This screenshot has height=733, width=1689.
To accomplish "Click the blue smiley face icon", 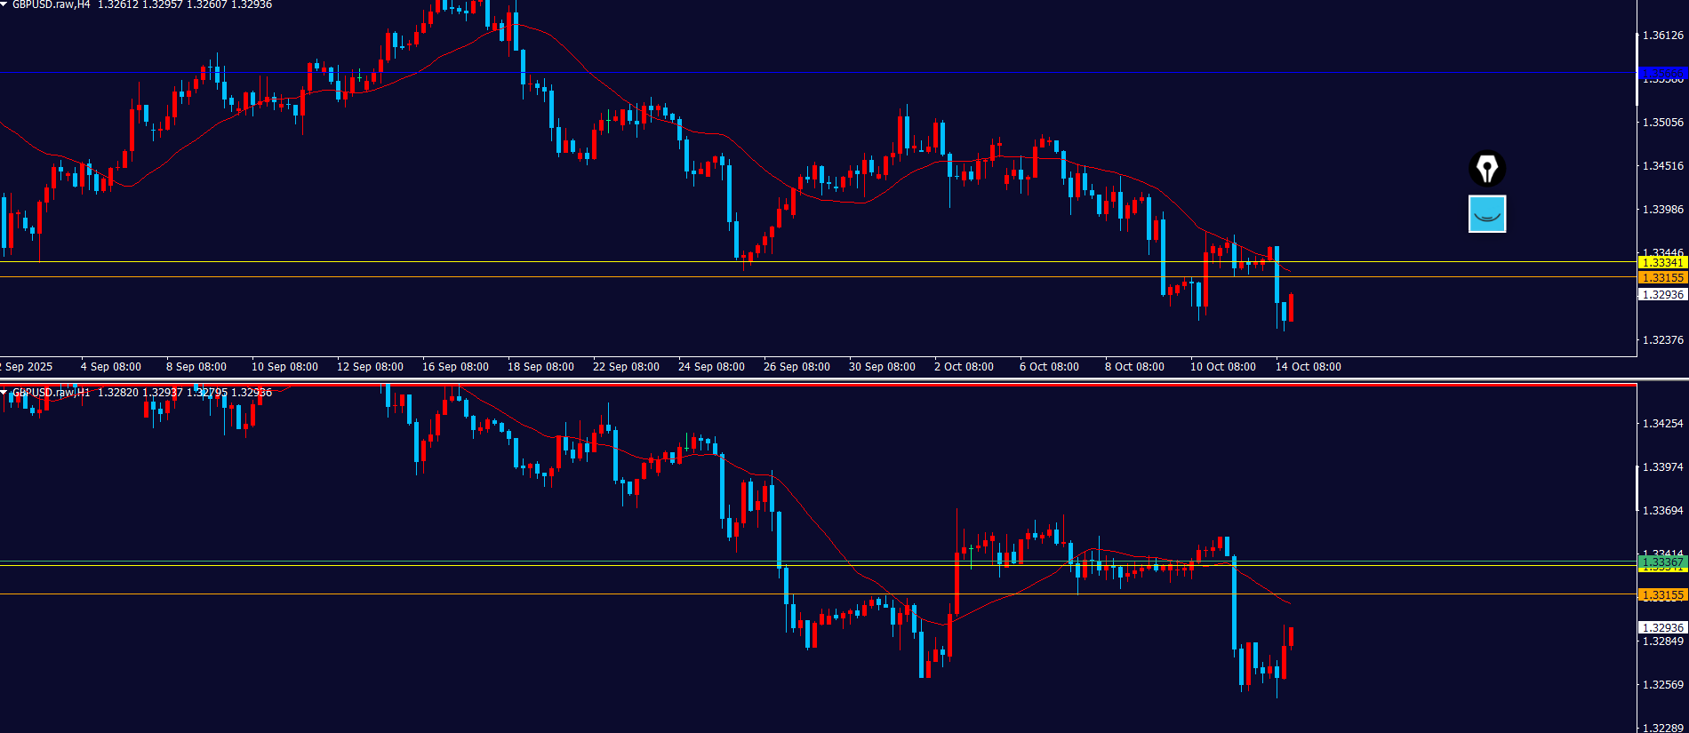I will (1486, 214).
